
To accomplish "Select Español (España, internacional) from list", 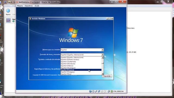I will pos(81,57).
